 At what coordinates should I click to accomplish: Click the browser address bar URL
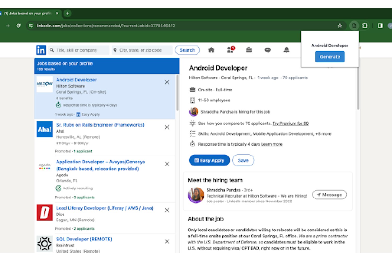106,26
